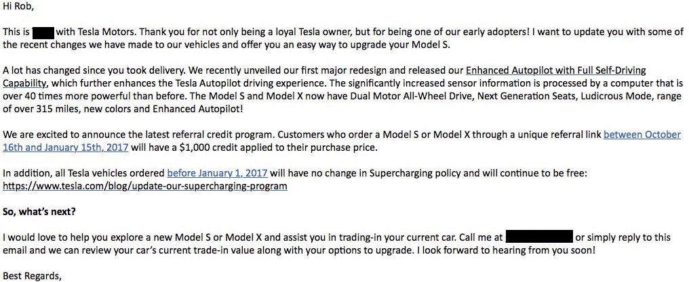Screen dimensions: 689x282
Task: Open the tesla.com supercharging program blog URL
Action: (145, 186)
